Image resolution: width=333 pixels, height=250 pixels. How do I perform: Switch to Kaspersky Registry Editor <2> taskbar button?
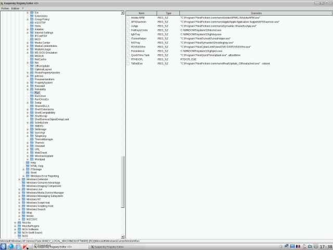pyautogui.click(x=60, y=247)
